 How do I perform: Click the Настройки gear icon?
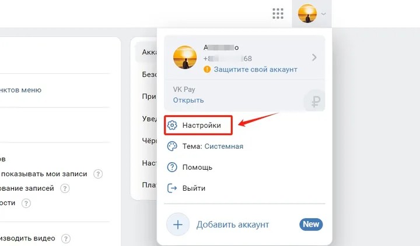(x=172, y=125)
